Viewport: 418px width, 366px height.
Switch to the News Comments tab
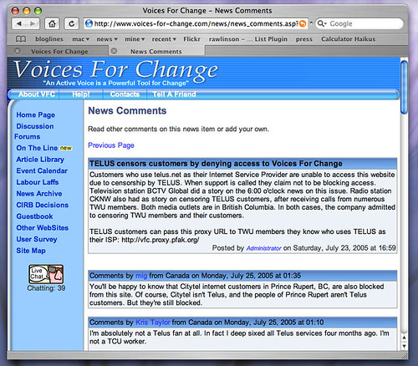(x=156, y=52)
